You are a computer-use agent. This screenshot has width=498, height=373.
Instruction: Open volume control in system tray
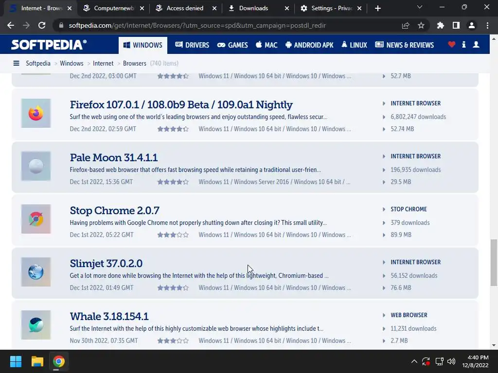click(x=451, y=361)
